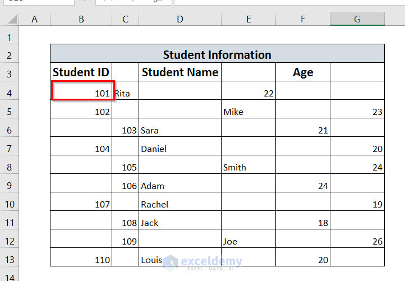405x281 pixels.
Task: Select the cell containing Adam
Action: pos(180,183)
